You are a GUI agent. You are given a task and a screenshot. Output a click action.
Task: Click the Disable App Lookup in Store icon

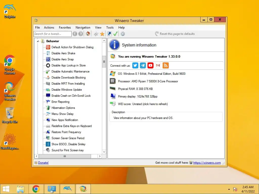(x=48, y=65)
